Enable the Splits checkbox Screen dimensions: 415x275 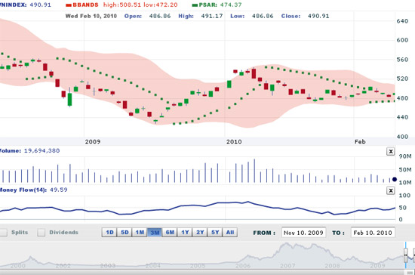(x=4, y=233)
